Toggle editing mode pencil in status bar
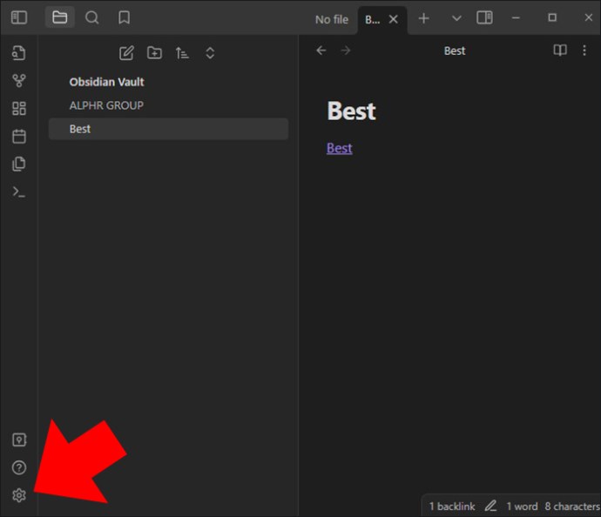The image size is (601, 517). click(490, 506)
